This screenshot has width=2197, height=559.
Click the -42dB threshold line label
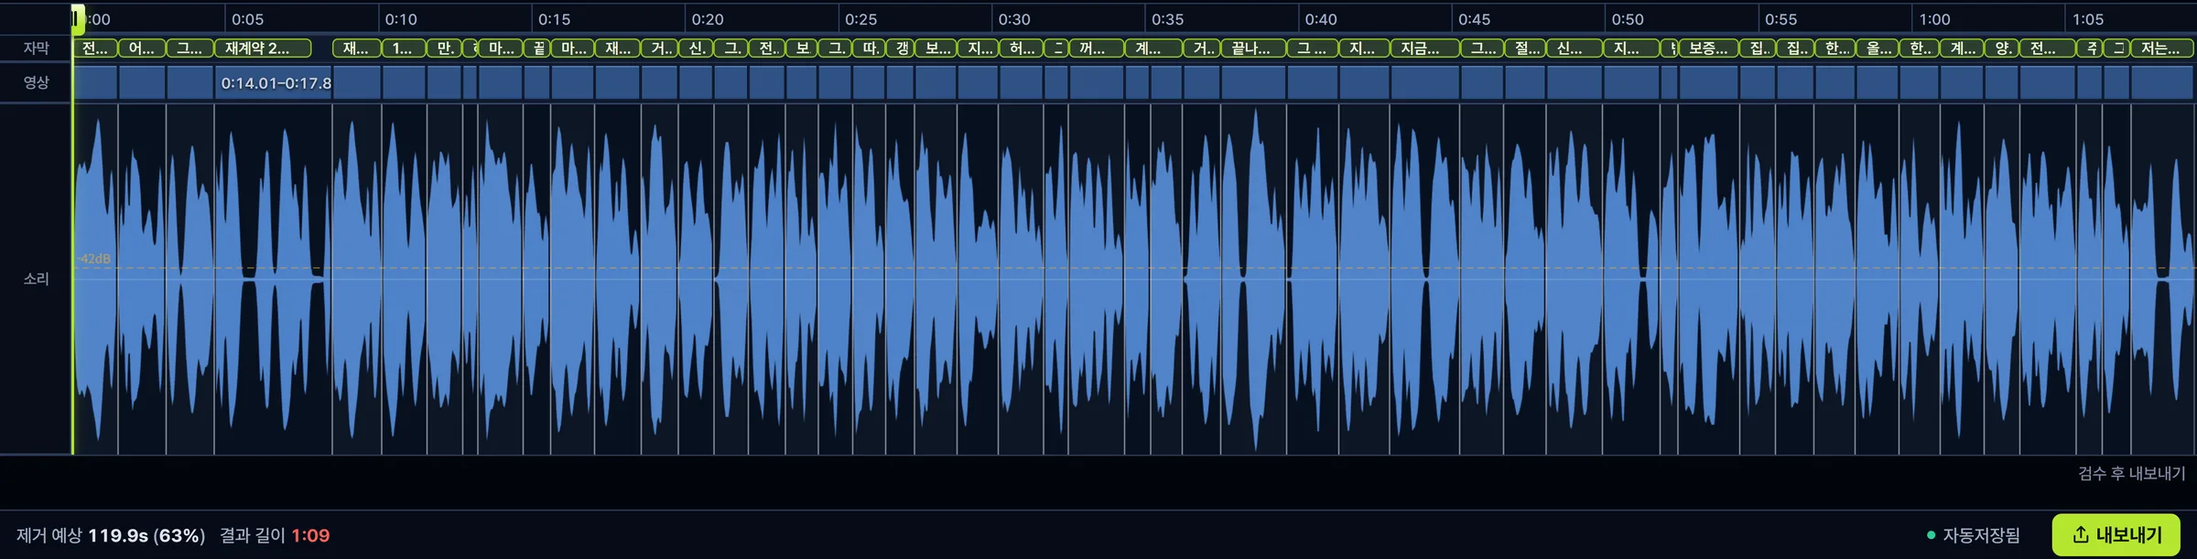92,259
